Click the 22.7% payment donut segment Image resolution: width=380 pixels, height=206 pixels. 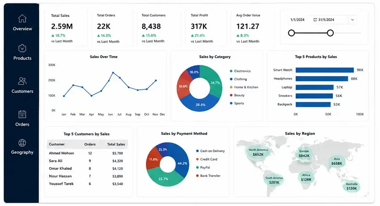tap(163, 179)
